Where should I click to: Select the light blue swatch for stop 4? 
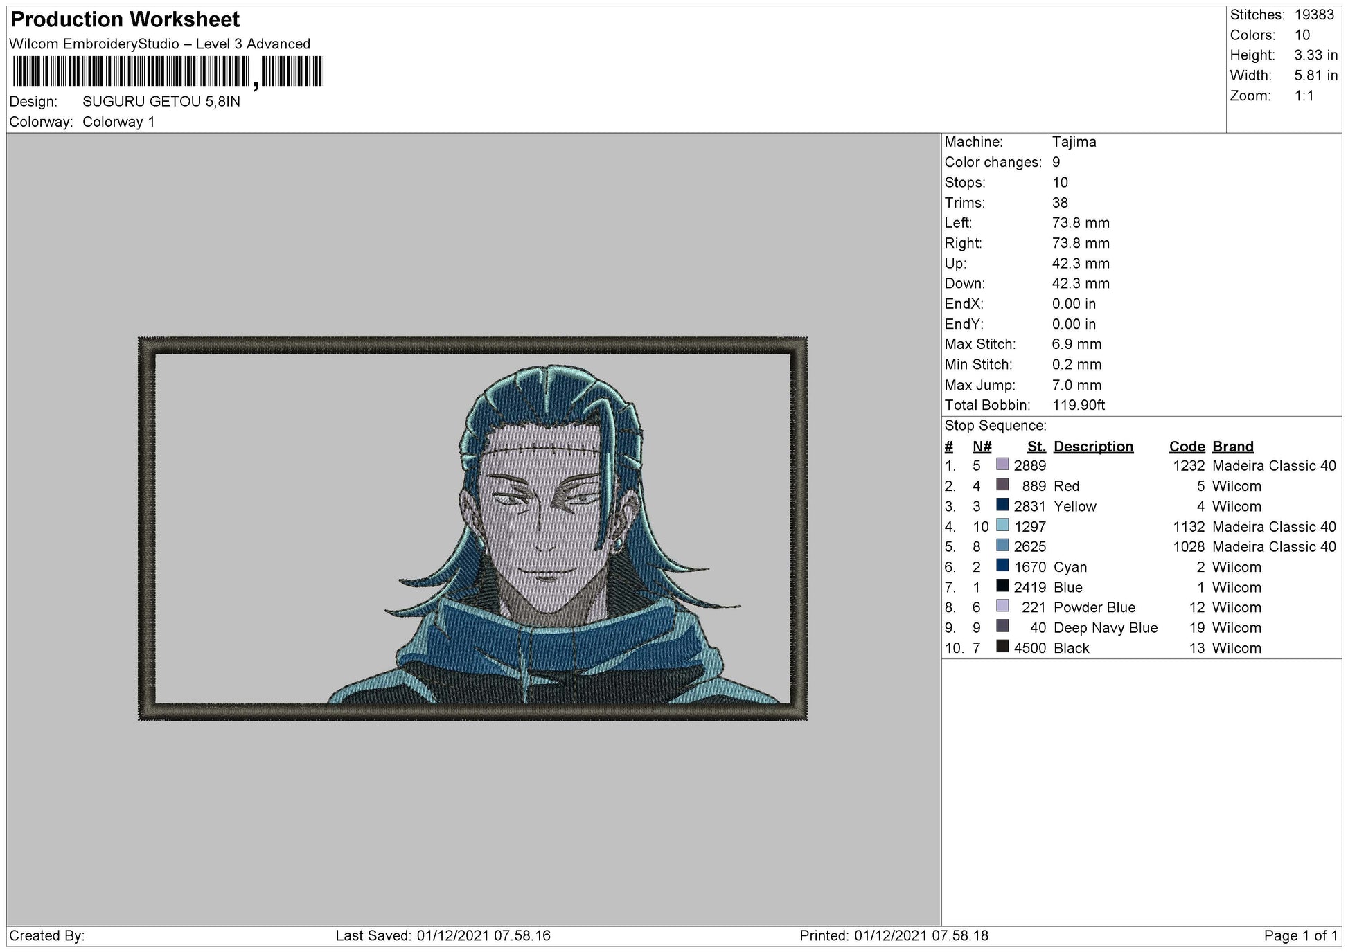pos(1002,526)
